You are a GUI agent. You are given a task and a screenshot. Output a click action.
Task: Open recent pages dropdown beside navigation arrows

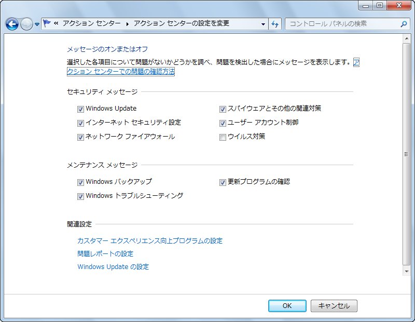click(x=37, y=24)
